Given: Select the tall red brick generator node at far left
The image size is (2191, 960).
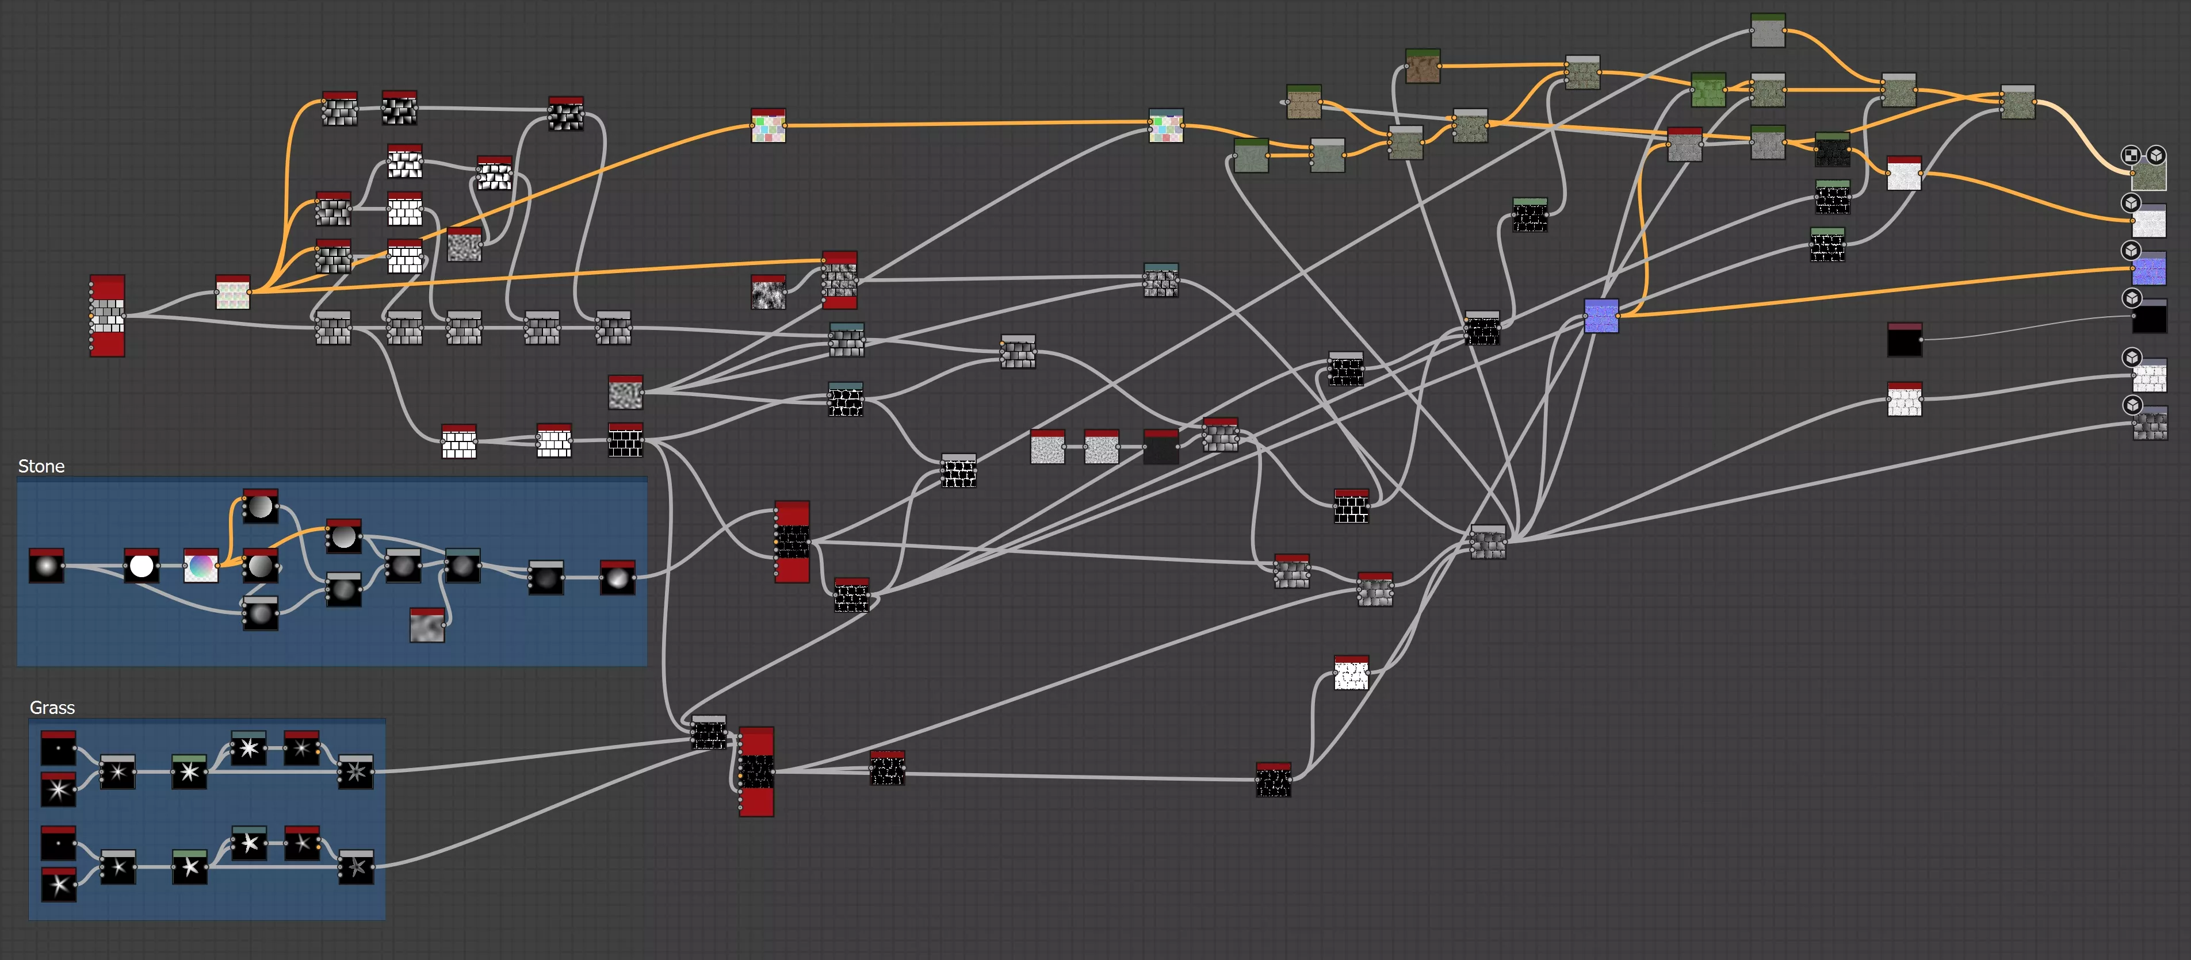Looking at the screenshot, I should point(107,316).
